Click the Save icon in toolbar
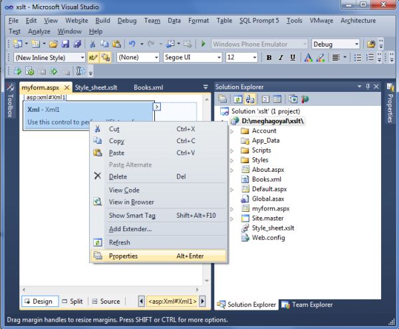 click(x=65, y=44)
